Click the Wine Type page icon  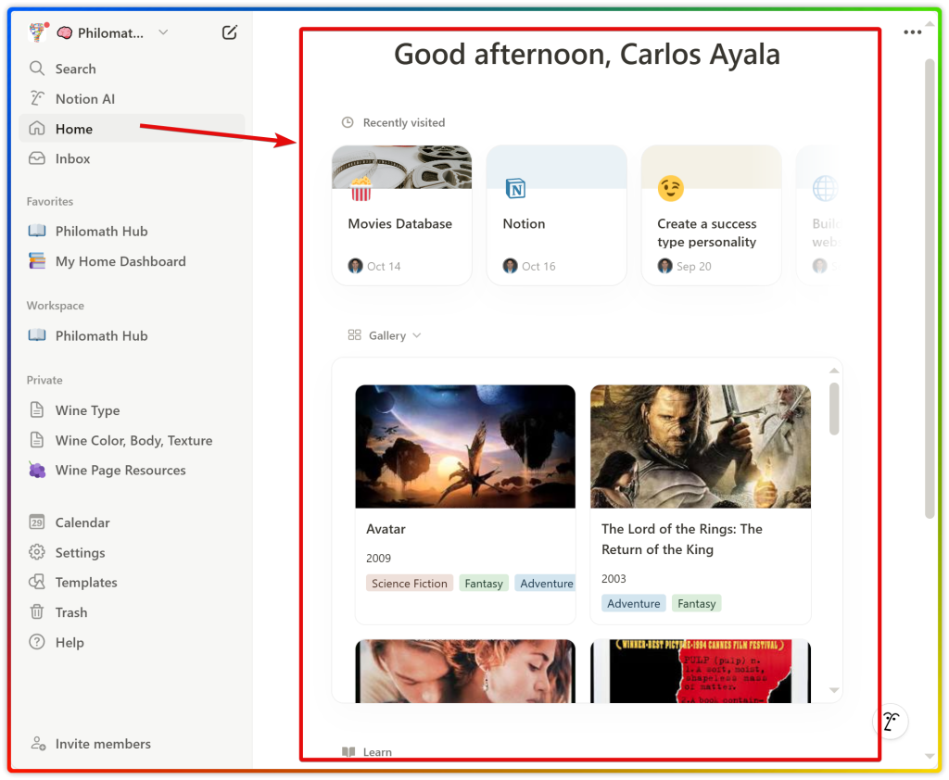(x=37, y=409)
